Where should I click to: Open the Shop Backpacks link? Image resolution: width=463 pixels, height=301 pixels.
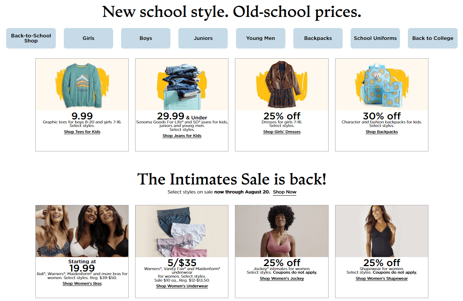pyautogui.click(x=382, y=132)
